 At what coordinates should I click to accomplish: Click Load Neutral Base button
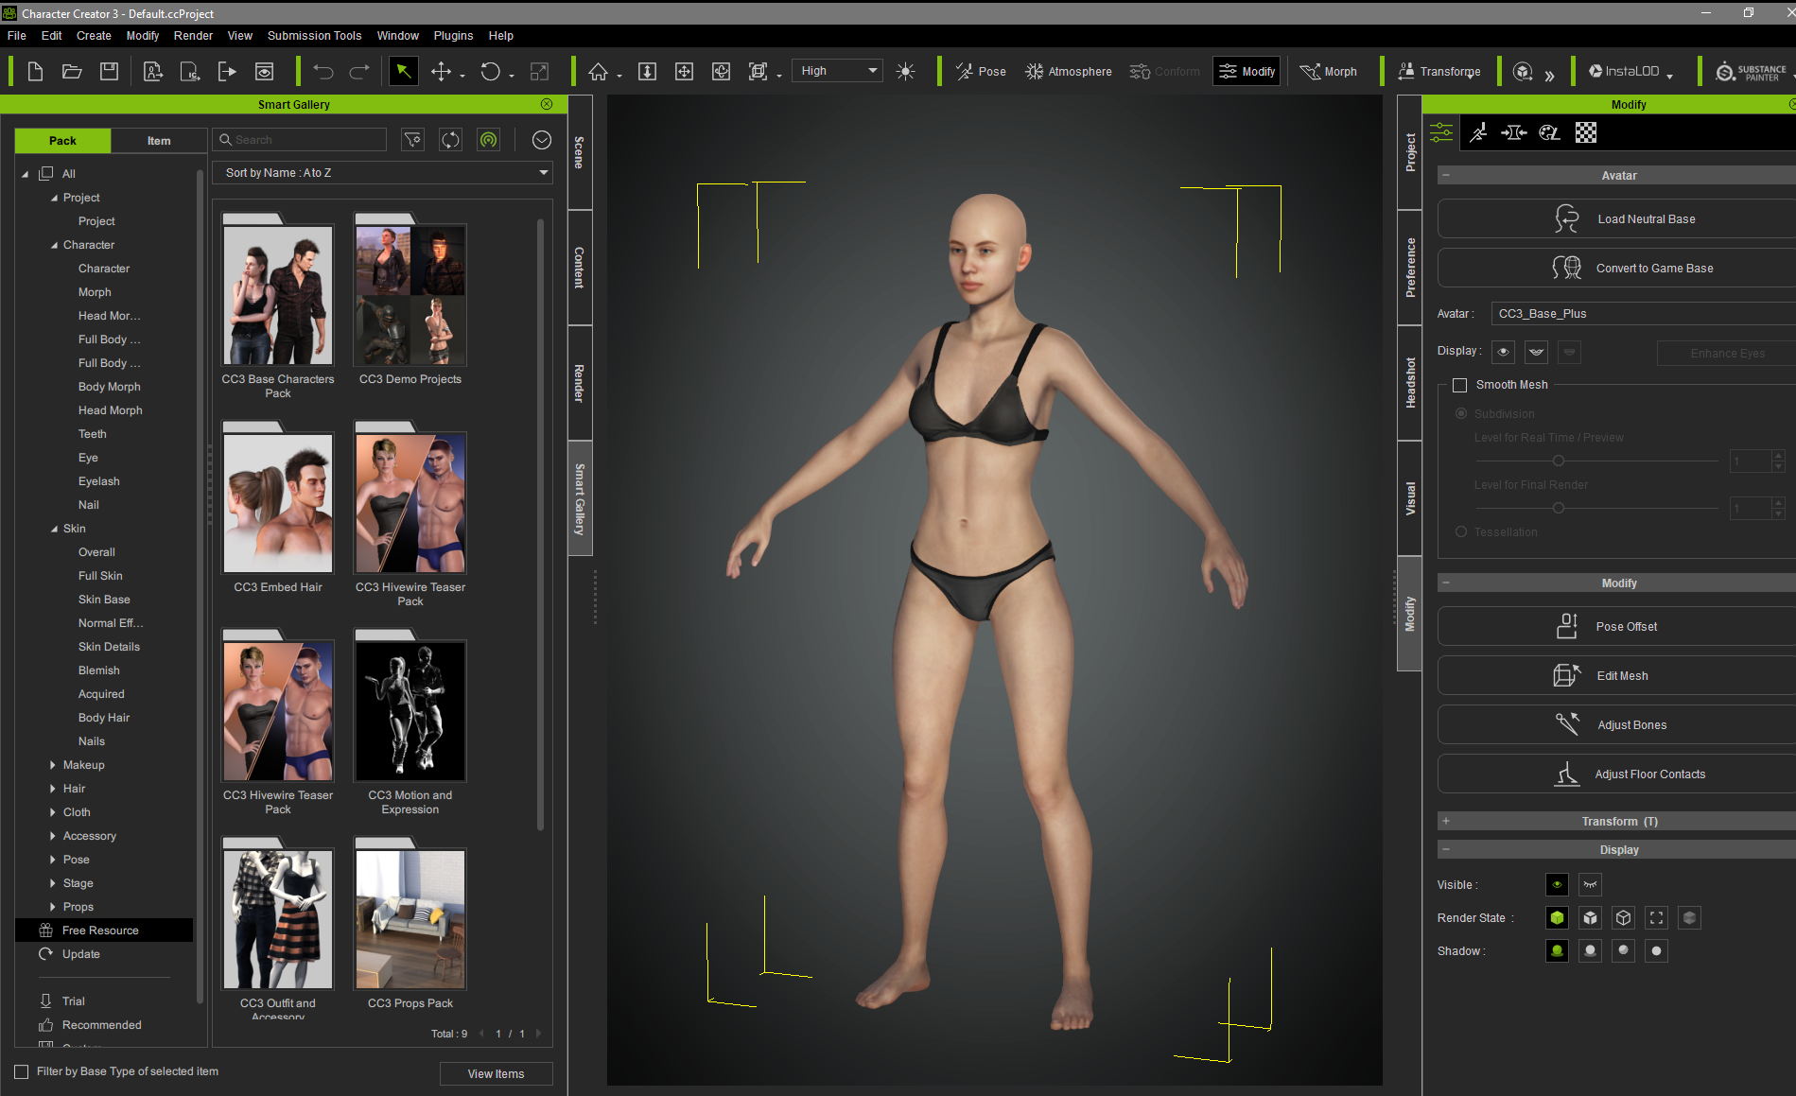pos(1616,219)
